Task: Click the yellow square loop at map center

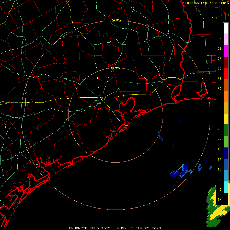Action: pyautogui.click(x=101, y=99)
